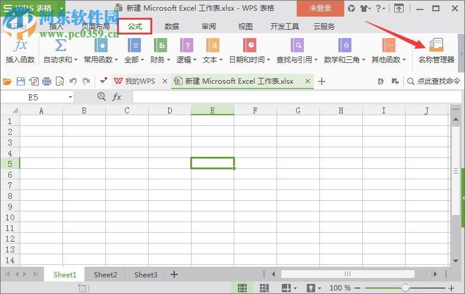The image size is (465, 294).
Task: Click the zoom in plus button
Action: click(451, 288)
